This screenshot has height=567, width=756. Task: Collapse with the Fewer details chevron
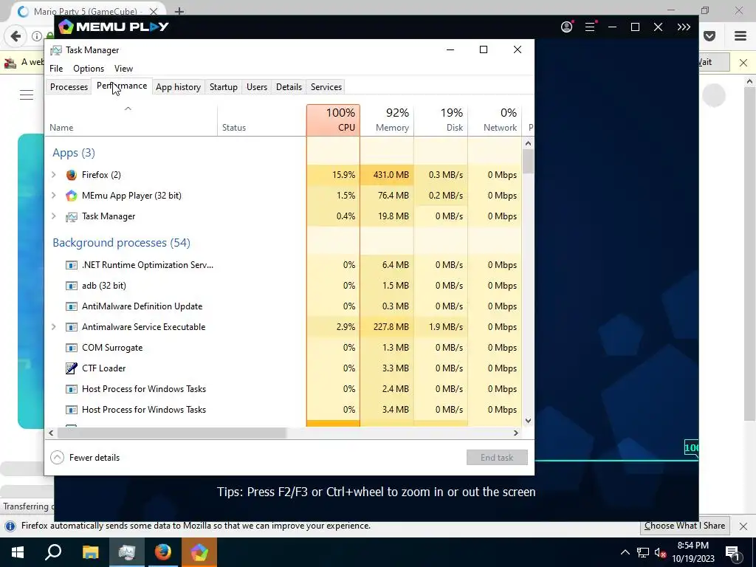click(x=57, y=458)
